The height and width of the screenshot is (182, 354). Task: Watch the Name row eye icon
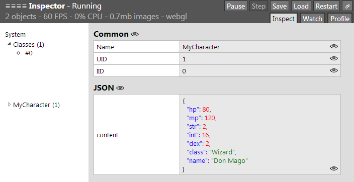point(334,46)
